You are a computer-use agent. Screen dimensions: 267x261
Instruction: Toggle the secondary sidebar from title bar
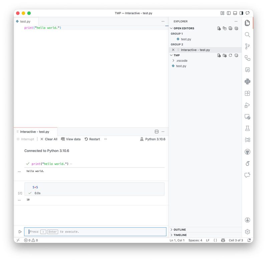pyautogui.click(x=241, y=13)
